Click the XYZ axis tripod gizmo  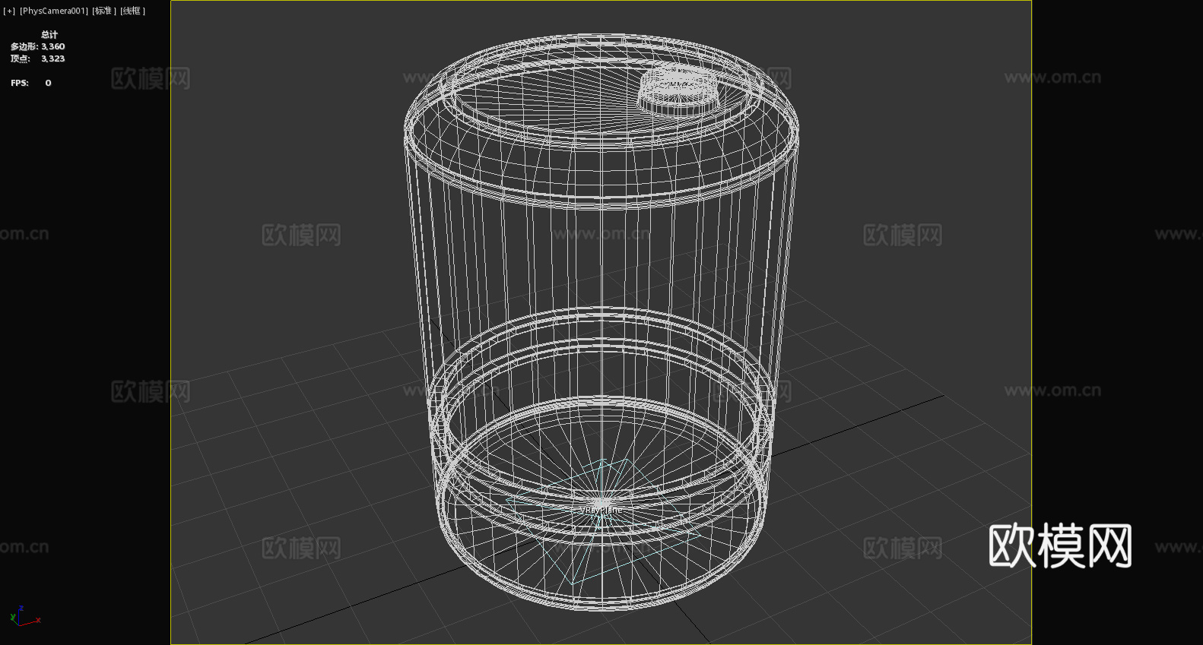[x=25, y=616]
